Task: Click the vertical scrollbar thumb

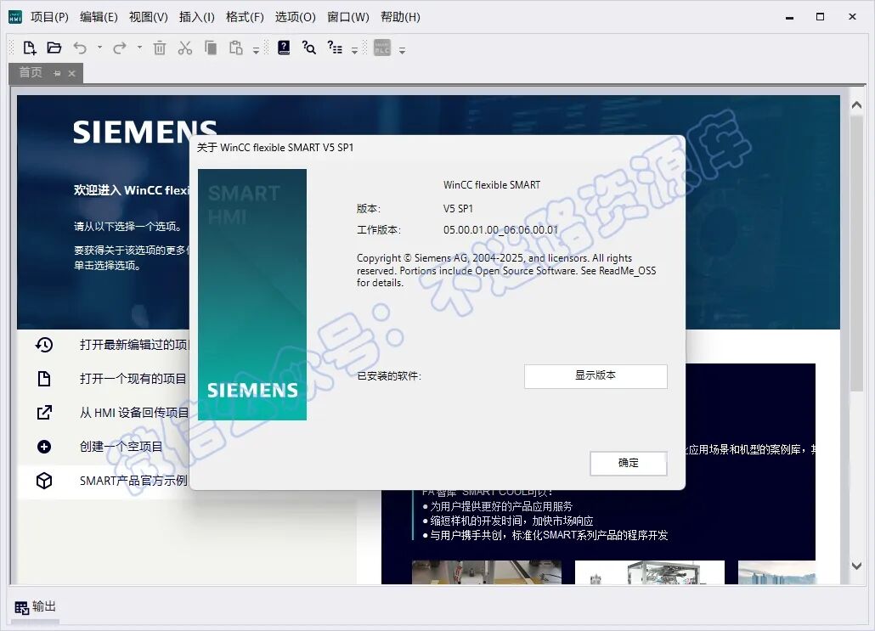Action: (x=856, y=255)
